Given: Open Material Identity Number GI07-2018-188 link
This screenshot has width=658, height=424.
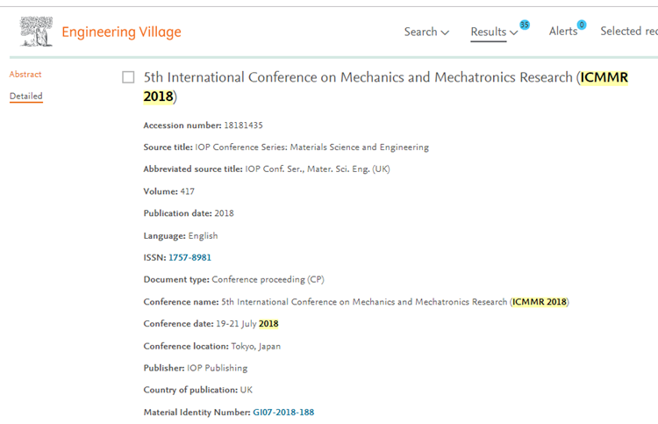Looking at the screenshot, I should click(x=283, y=413).
